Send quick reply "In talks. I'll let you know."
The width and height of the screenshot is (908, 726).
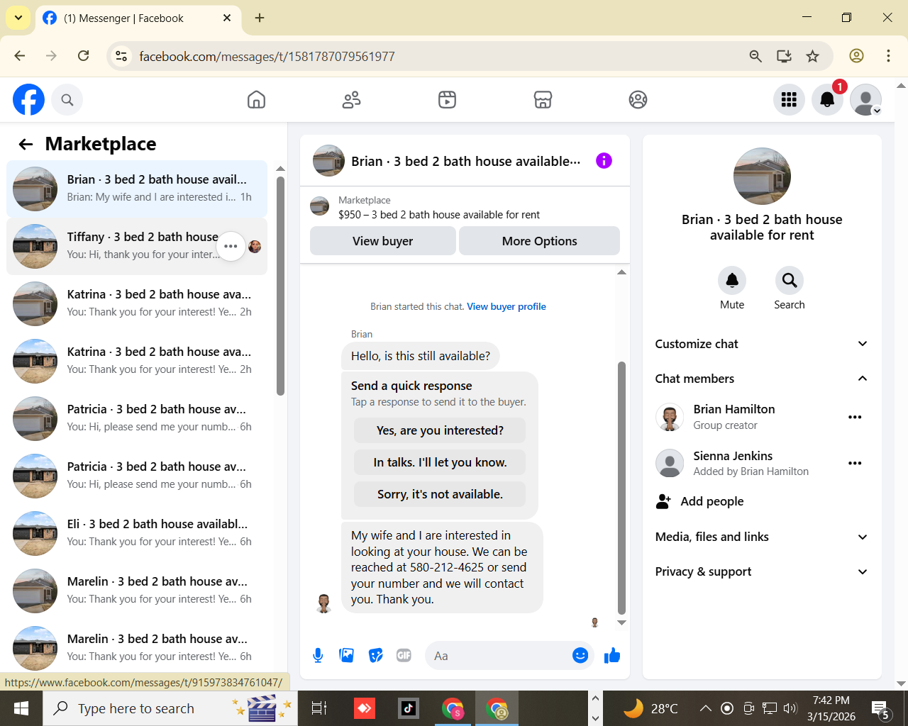pyautogui.click(x=440, y=462)
